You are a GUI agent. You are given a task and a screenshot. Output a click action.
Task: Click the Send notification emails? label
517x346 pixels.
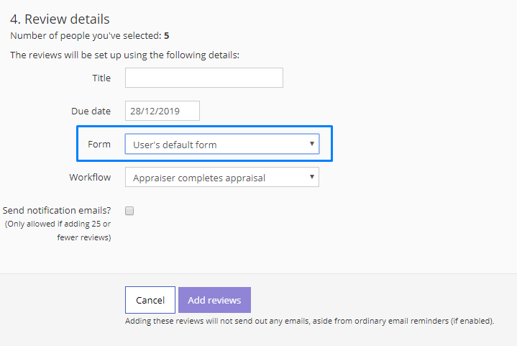[57, 211]
